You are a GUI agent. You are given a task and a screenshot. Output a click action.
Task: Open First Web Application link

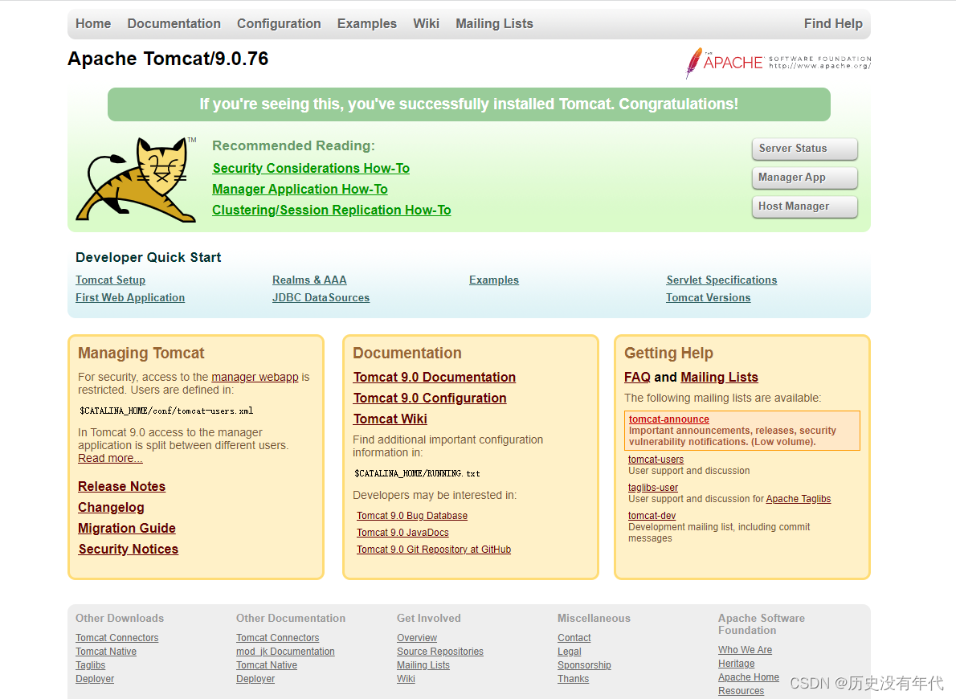(130, 297)
